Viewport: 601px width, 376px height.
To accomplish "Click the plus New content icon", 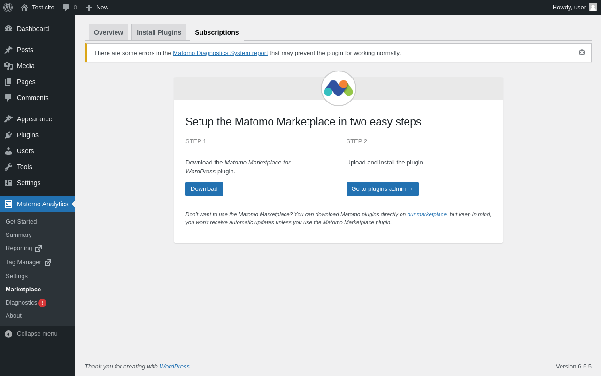I will pyautogui.click(x=89, y=8).
